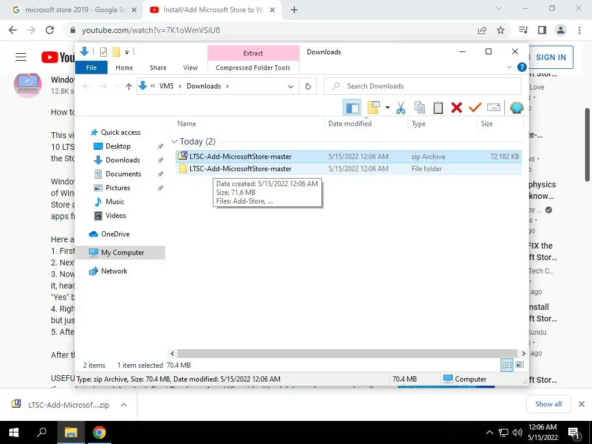Click VM5 in the address breadcrumb

coord(166,86)
